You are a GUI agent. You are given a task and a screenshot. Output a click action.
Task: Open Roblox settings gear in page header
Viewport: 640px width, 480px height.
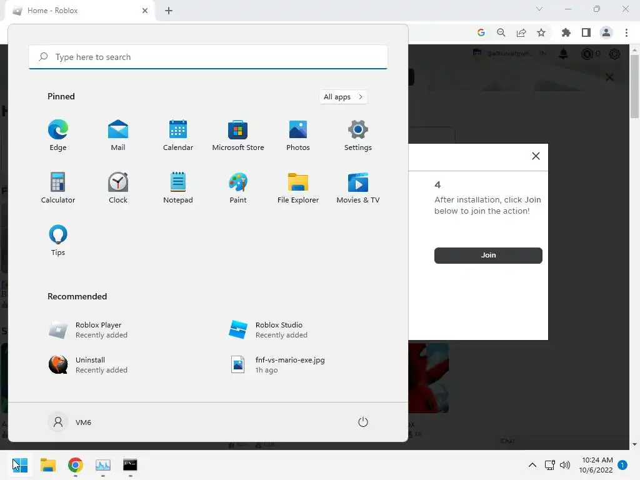pyautogui.click(x=615, y=54)
